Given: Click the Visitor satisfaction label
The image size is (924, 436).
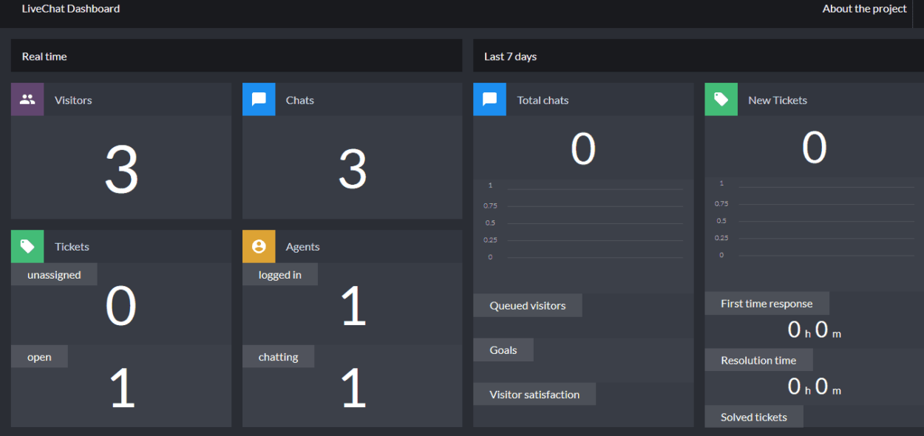Looking at the screenshot, I should point(534,395).
